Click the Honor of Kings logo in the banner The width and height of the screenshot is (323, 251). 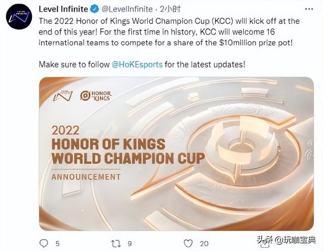[96, 95]
